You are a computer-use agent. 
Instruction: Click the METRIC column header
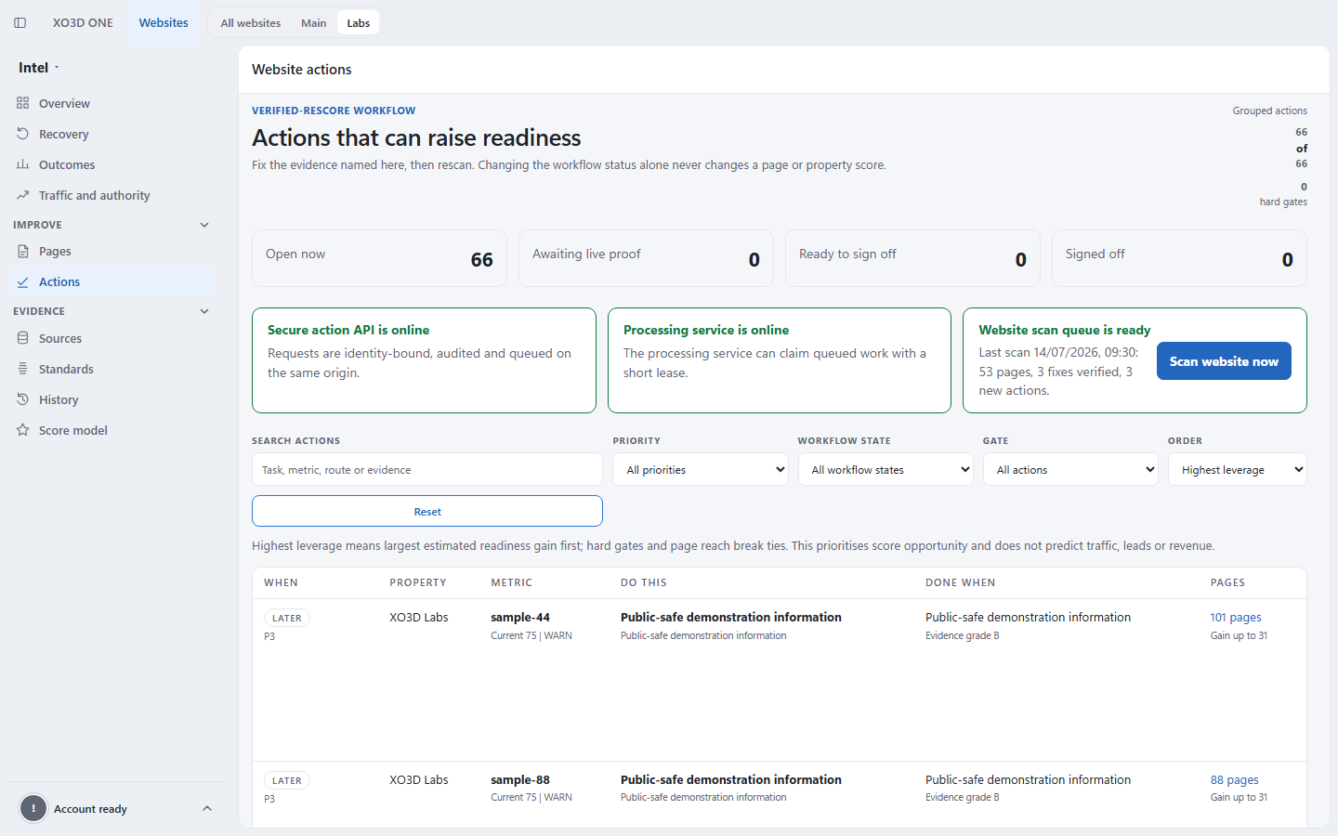coord(512,582)
